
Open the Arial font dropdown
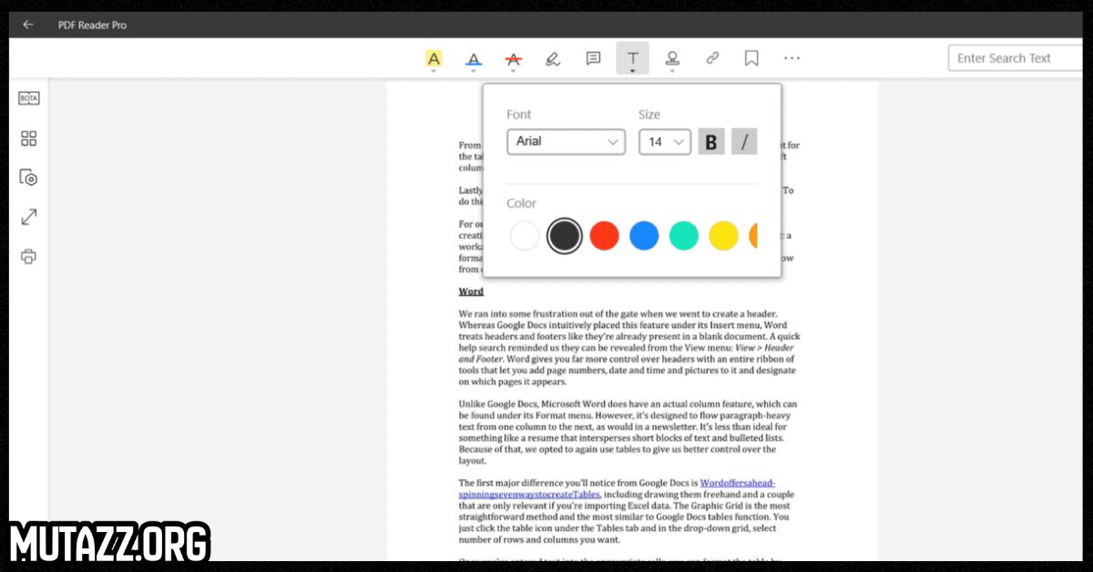point(566,142)
